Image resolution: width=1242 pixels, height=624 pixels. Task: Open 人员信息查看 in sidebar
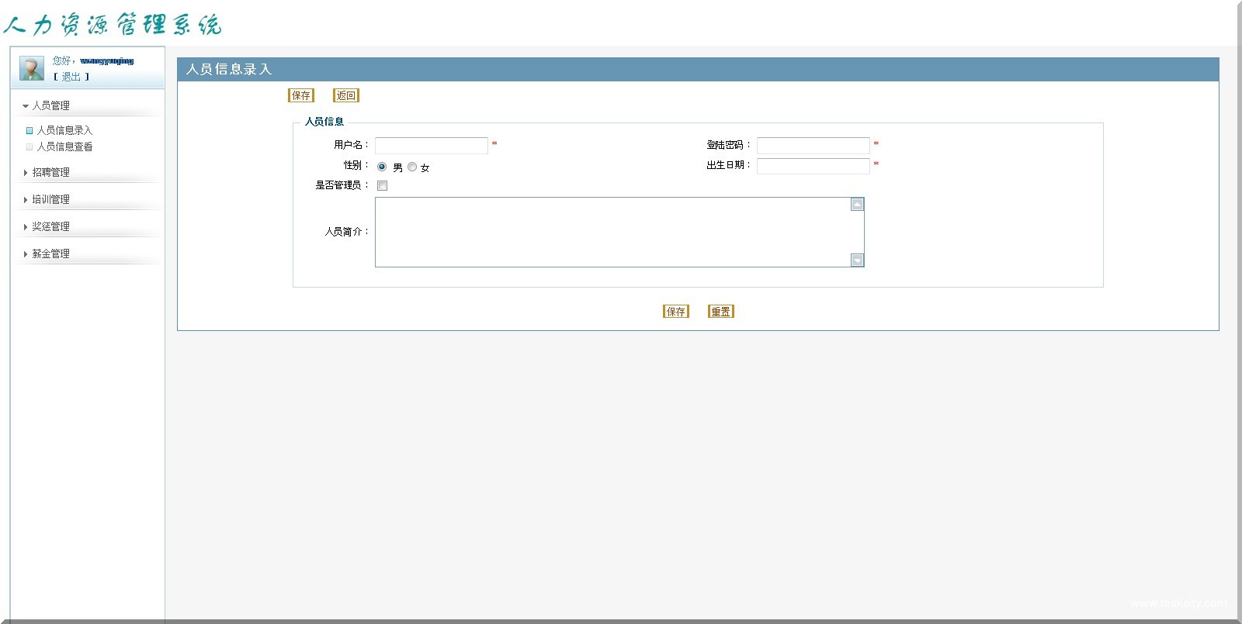point(64,147)
